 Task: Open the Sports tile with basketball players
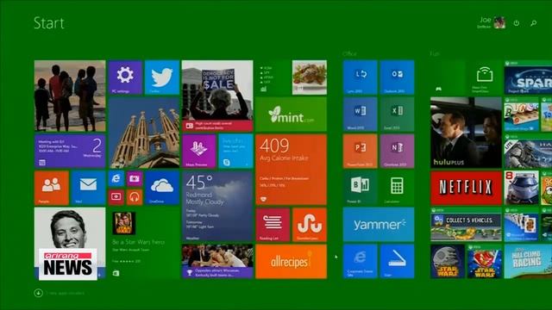[x=217, y=261]
